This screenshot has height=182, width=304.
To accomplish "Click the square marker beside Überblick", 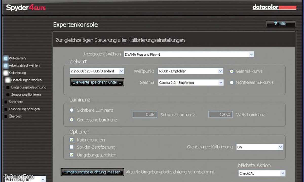I will click(6, 117).
